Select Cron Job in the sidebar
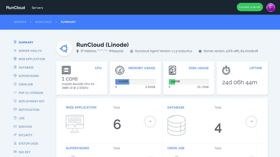The image size is (280, 157). 25,84
